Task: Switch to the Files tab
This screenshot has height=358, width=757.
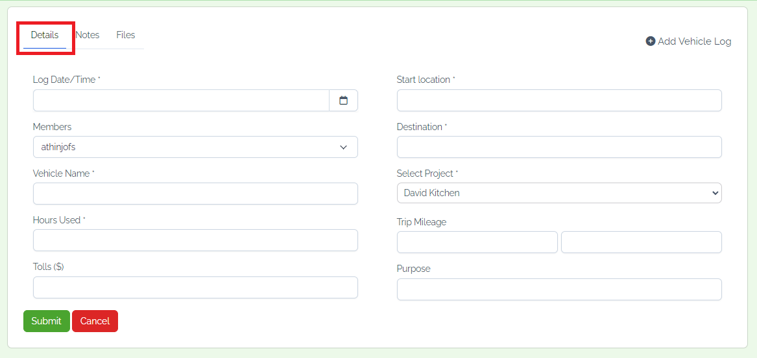Action: pyautogui.click(x=126, y=35)
